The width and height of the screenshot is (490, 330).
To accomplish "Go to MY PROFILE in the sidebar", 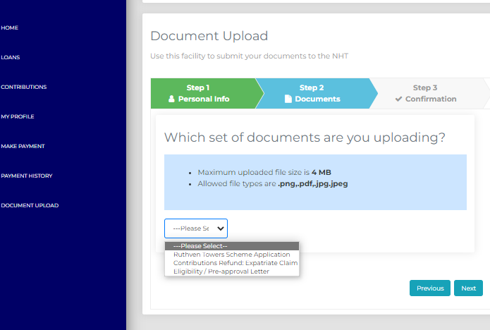I will (18, 117).
